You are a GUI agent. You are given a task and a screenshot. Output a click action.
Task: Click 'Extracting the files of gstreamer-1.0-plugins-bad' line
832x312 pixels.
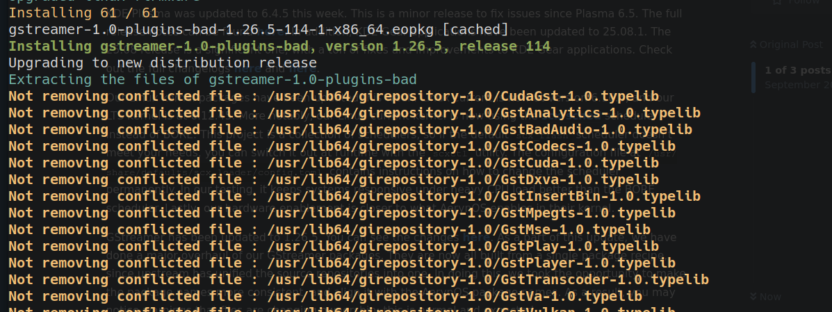pyautogui.click(x=212, y=80)
